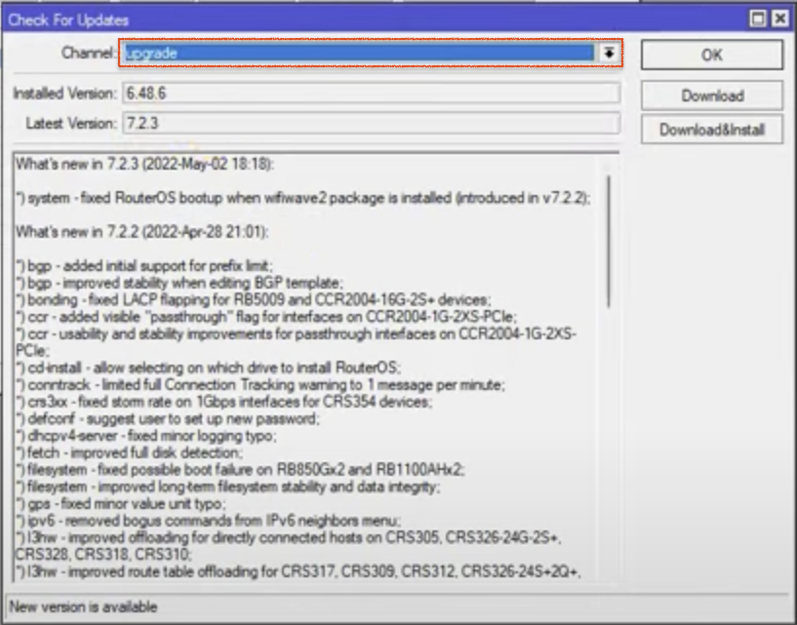The height and width of the screenshot is (625, 797).
Task: Click the Download button
Action: coord(711,96)
